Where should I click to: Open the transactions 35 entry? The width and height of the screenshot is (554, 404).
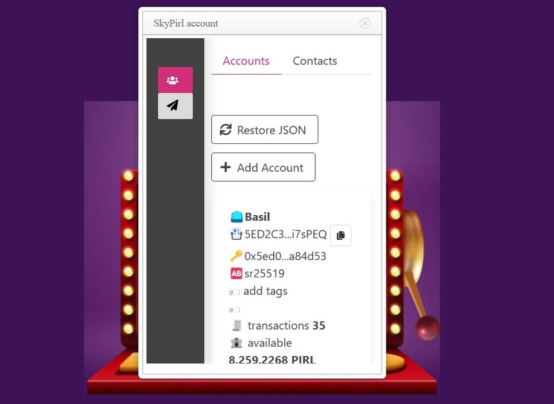[286, 326]
